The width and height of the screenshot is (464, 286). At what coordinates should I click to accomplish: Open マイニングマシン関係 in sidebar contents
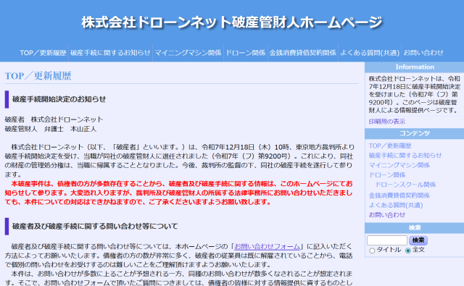tap(399, 165)
